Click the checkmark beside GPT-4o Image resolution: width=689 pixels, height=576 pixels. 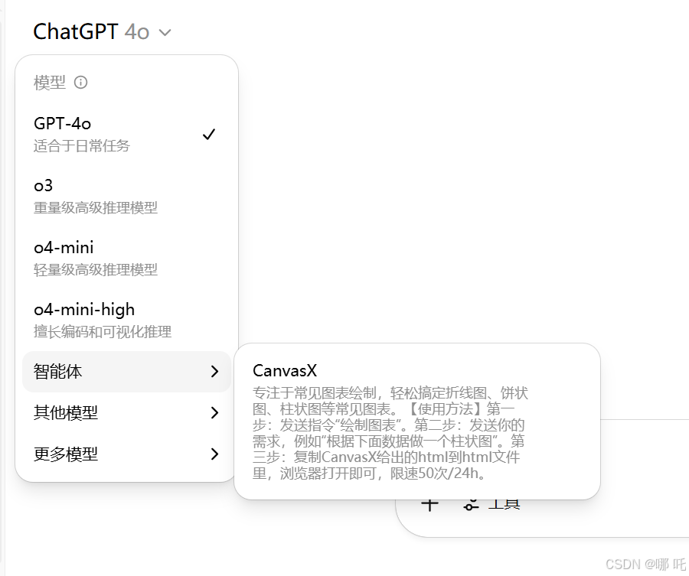coord(209,134)
